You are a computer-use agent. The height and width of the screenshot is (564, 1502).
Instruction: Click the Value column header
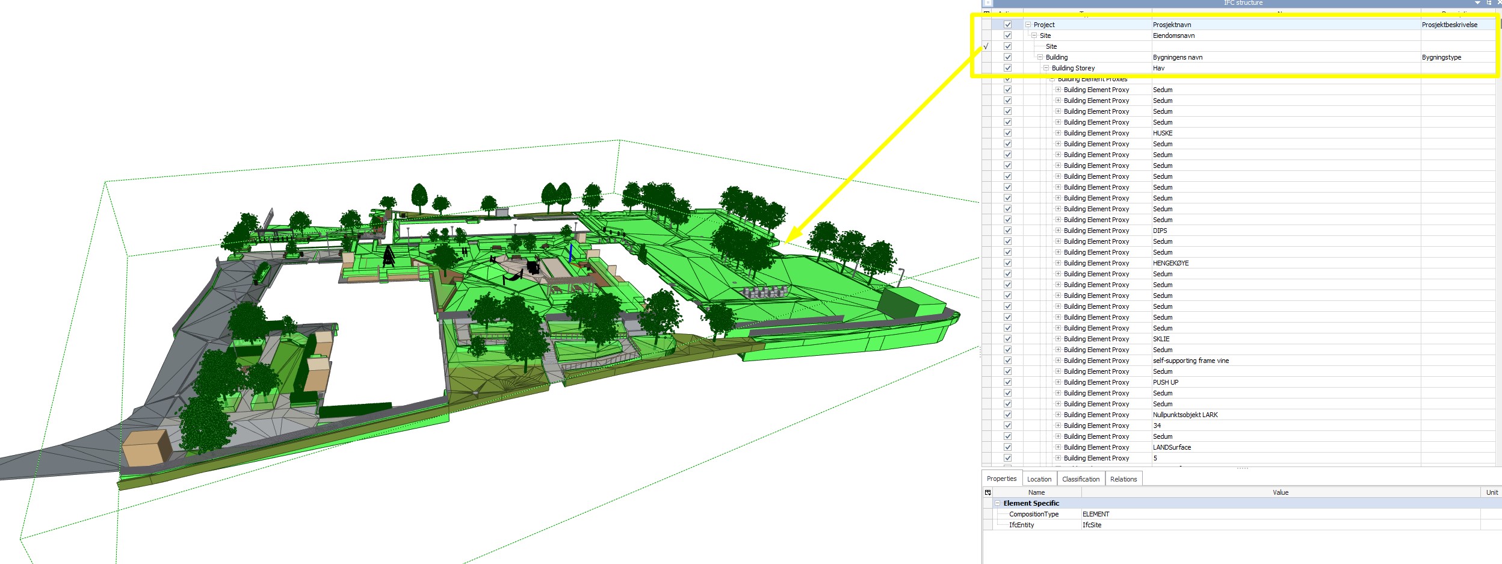click(x=1280, y=492)
